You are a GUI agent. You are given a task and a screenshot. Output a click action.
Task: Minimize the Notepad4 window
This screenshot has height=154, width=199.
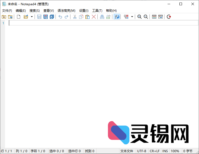[x=169, y=4]
